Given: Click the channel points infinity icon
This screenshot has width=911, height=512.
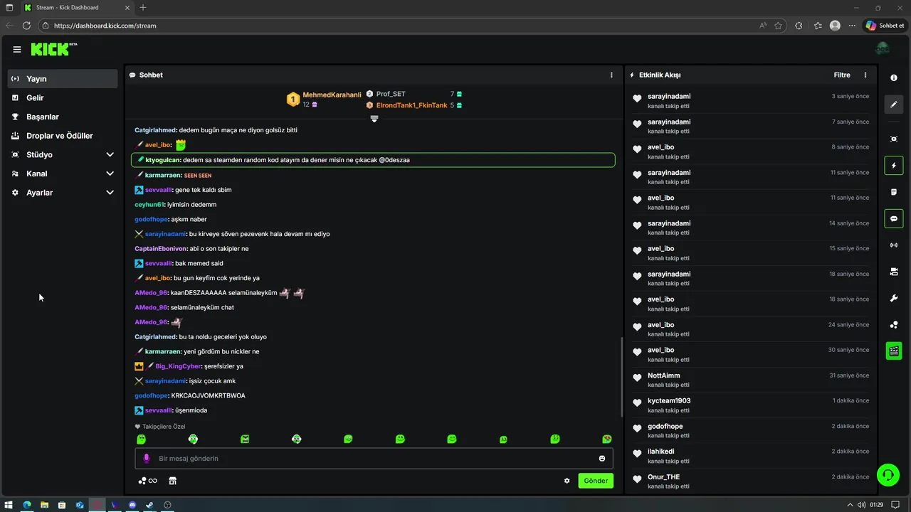Looking at the screenshot, I should (148, 481).
